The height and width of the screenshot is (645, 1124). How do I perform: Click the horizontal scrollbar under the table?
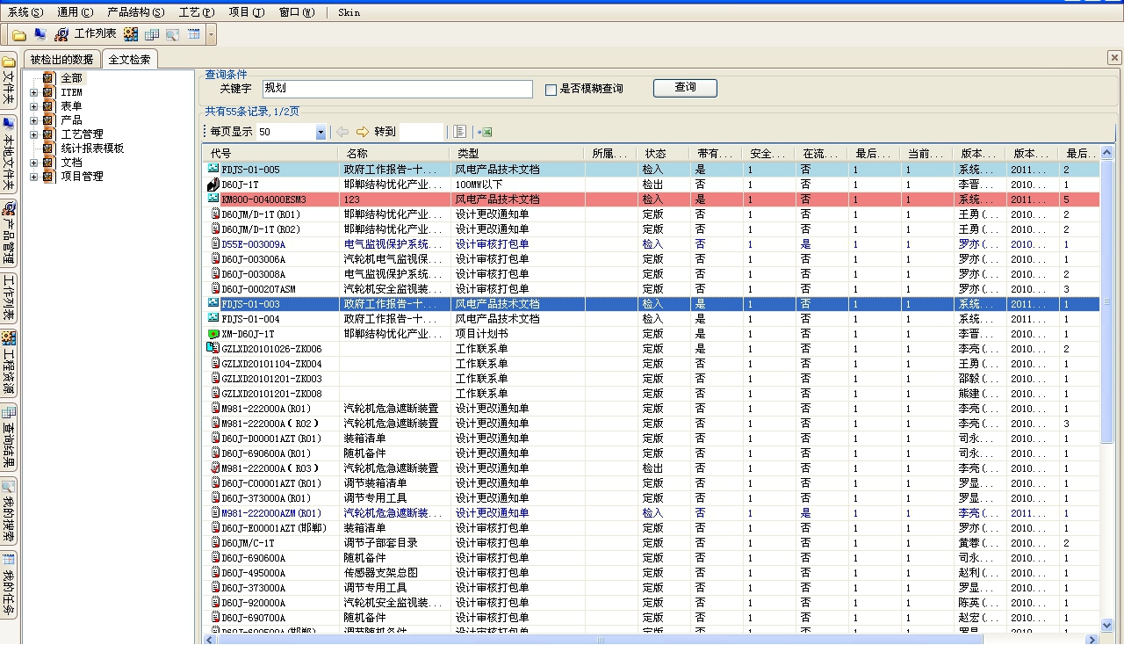(601, 640)
